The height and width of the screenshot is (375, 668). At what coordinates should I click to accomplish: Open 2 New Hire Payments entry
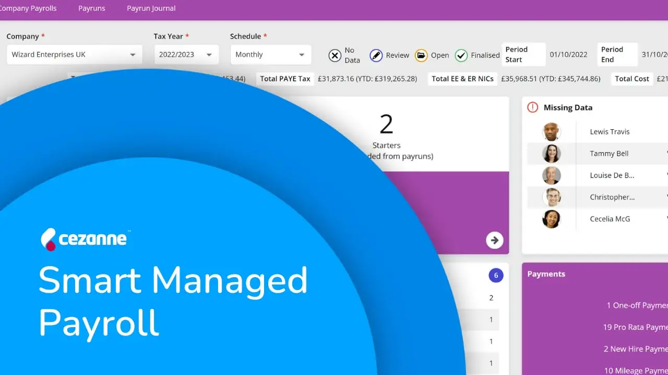tap(636, 349)
